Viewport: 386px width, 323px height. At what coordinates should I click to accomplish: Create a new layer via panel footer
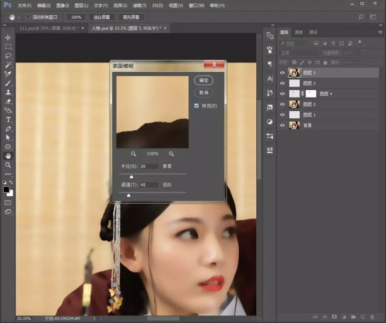(362, 317)
